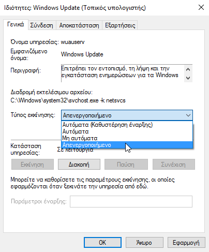Viewport: 209px width, 252px height.
Task: Stop the service with Διακοπή button
Action: click(79, 165)
